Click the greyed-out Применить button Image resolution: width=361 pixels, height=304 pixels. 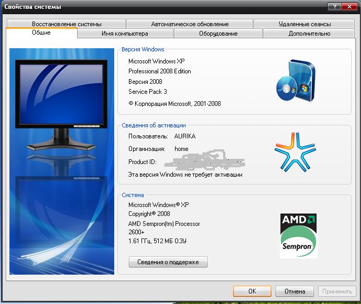click(337, 291)
